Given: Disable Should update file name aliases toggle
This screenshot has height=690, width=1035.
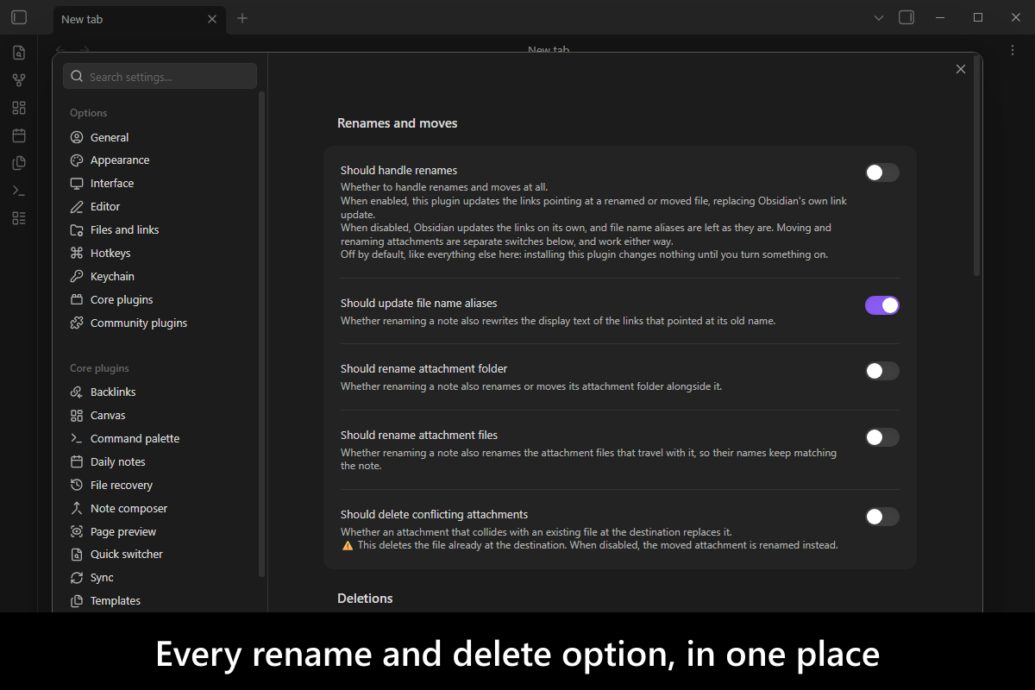Looking at the screenshot, I should 882,305.
